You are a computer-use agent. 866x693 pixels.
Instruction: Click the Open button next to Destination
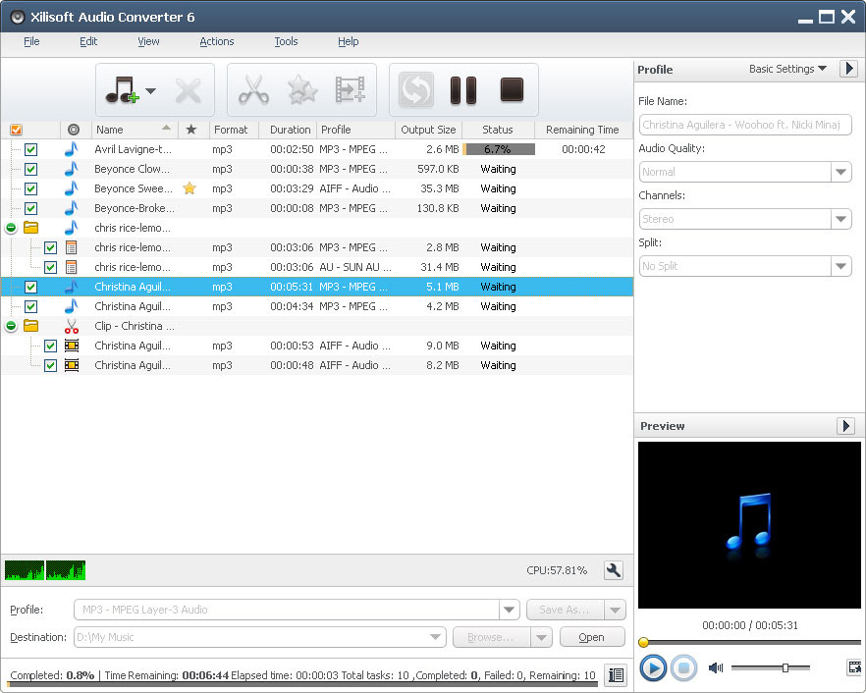pos(592,636)
